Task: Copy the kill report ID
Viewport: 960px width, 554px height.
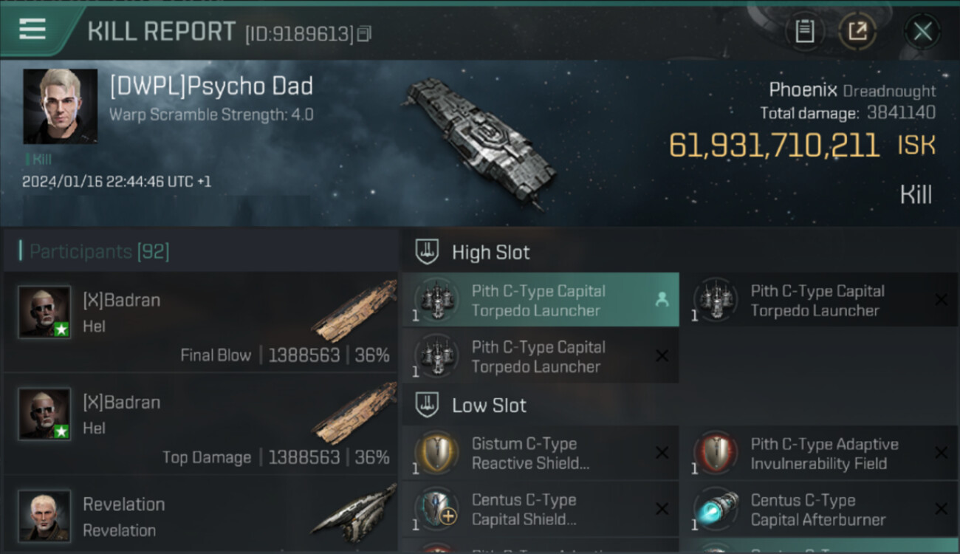Action: coord(364,34)
